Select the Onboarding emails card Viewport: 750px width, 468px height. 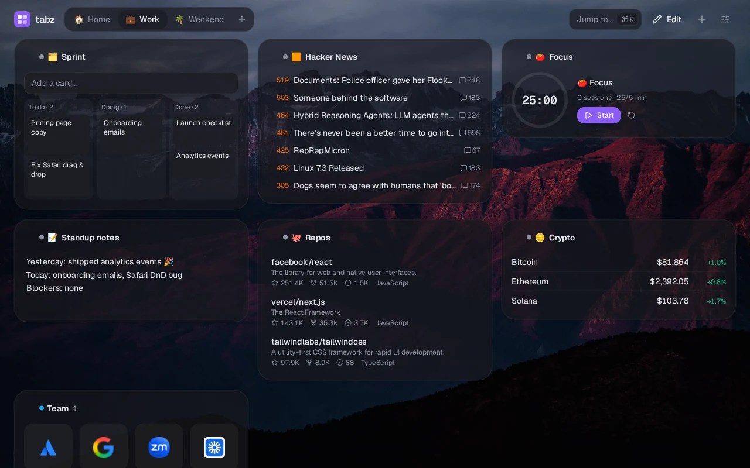[131, 128]
